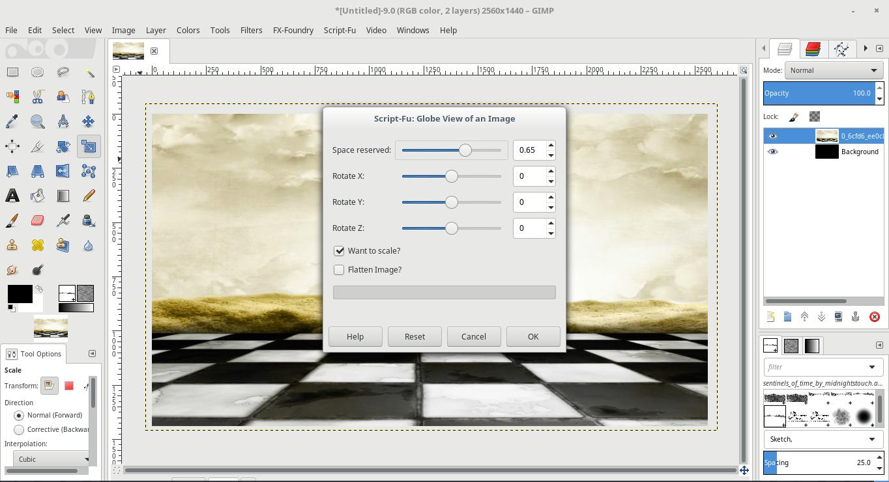Click OK in Globe View dialog
Image resolution: width=889 pixels, height=482 pixels.
click(x=533, y=336)
